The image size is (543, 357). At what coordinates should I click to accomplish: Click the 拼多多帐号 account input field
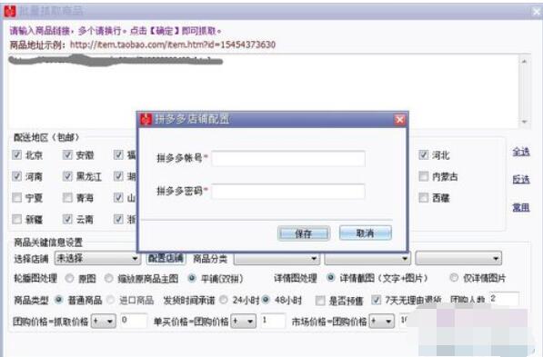288,158
